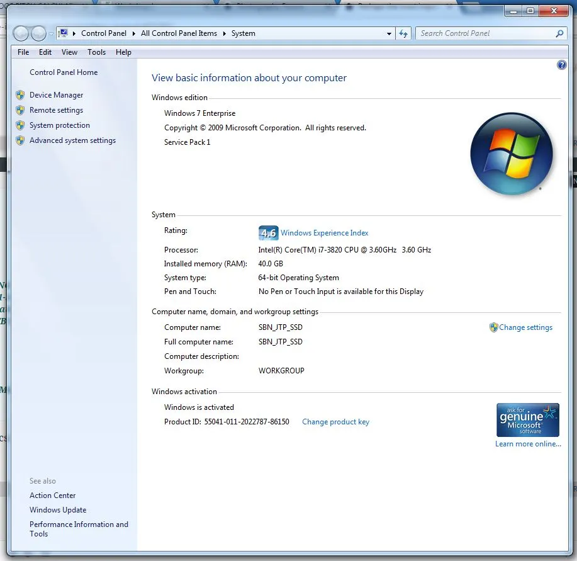Click shield icon next to System protection
This screenshot has height=561, width=577.
pyautogui.click(x=20, y=125)
